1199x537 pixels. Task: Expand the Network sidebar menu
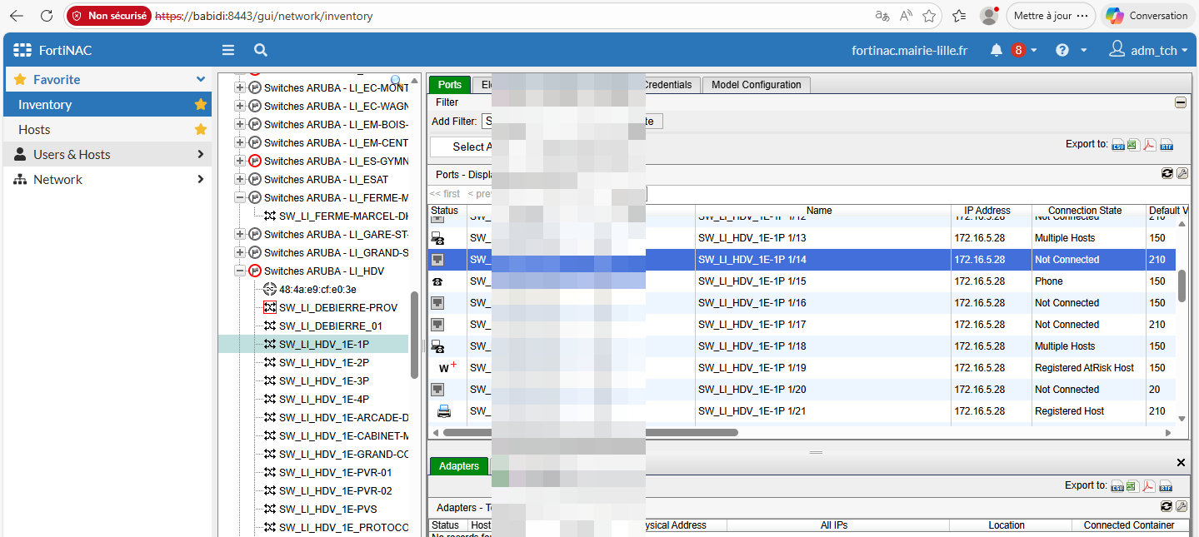click(108, 179)
